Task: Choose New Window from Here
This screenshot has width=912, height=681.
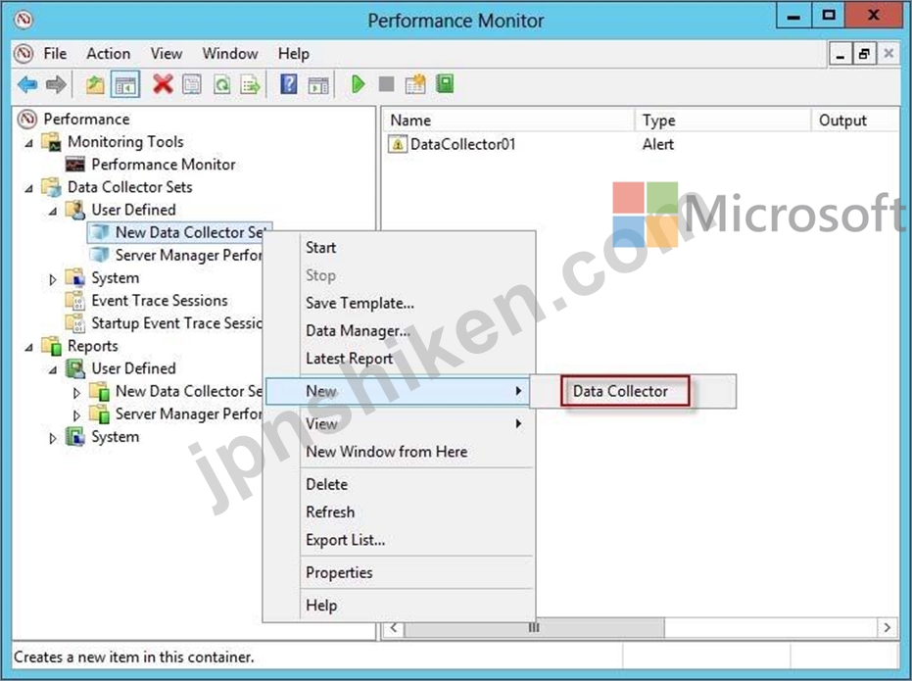Action: tap(400, 452)
